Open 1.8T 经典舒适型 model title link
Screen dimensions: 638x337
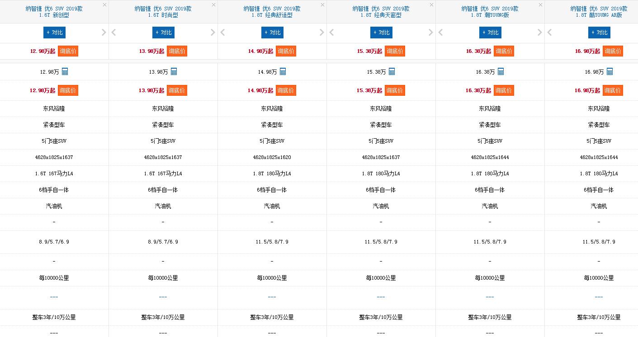coord(272,12)
